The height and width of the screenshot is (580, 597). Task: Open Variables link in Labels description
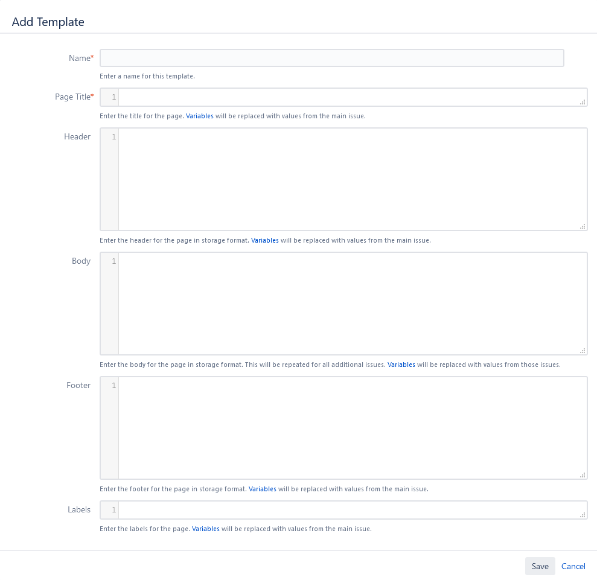pos(206,529)
